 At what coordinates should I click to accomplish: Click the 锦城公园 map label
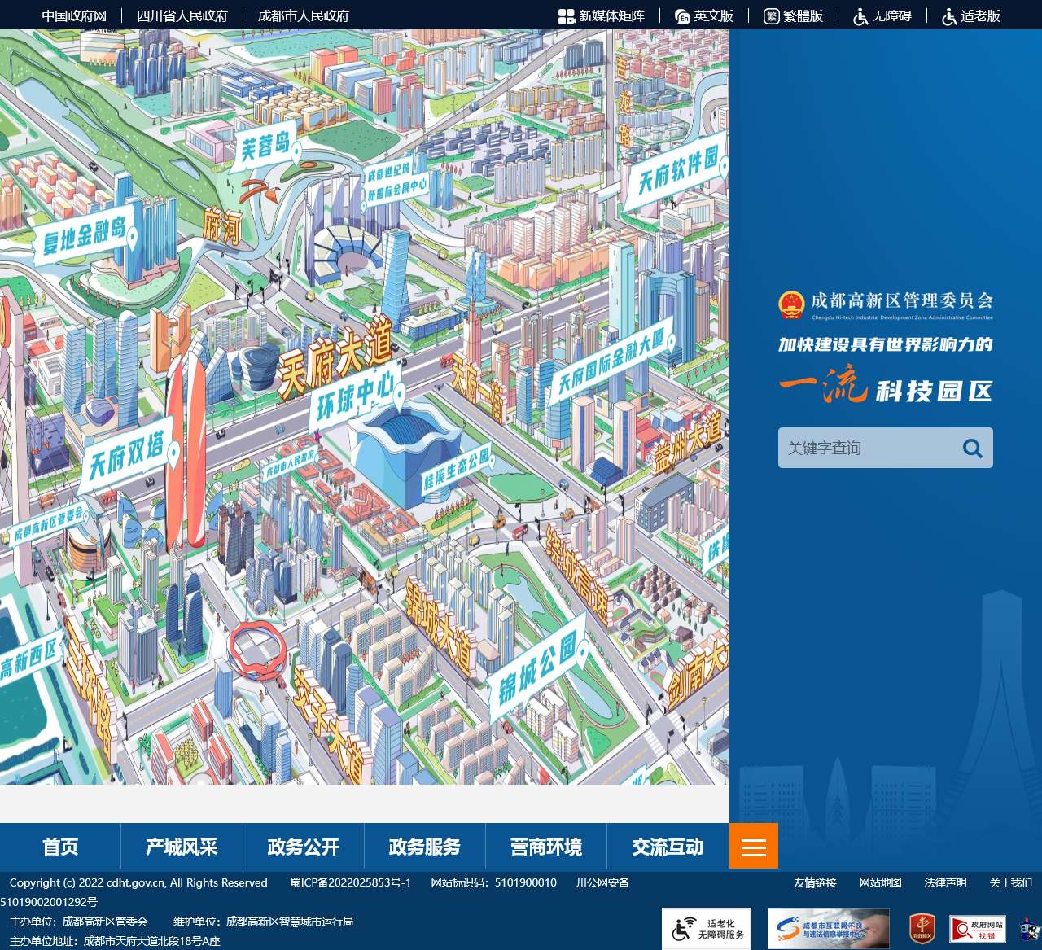pos(540,670)
